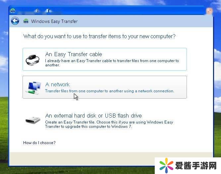Open the 'How do I choose?' help link
Viewport: 221px width, 174px height.
(39, 143)
